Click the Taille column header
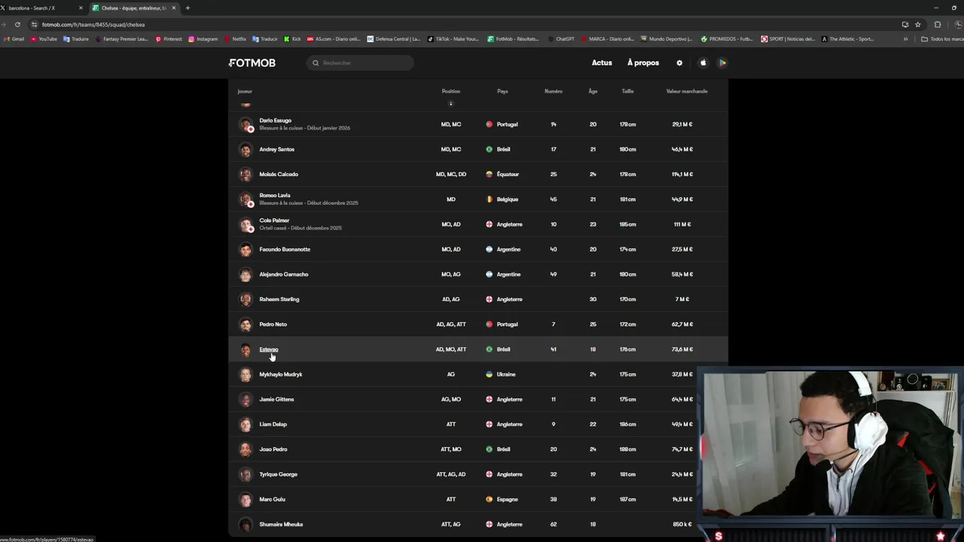 627,91
